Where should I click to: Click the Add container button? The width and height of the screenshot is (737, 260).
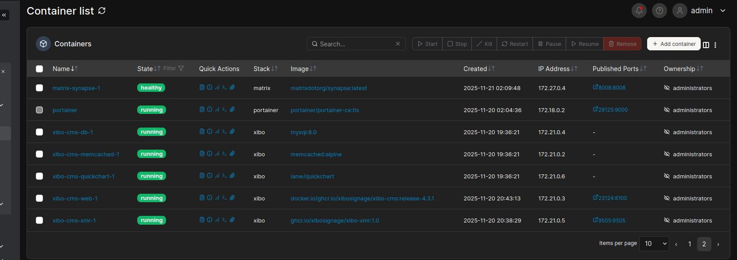click(673, 44)
